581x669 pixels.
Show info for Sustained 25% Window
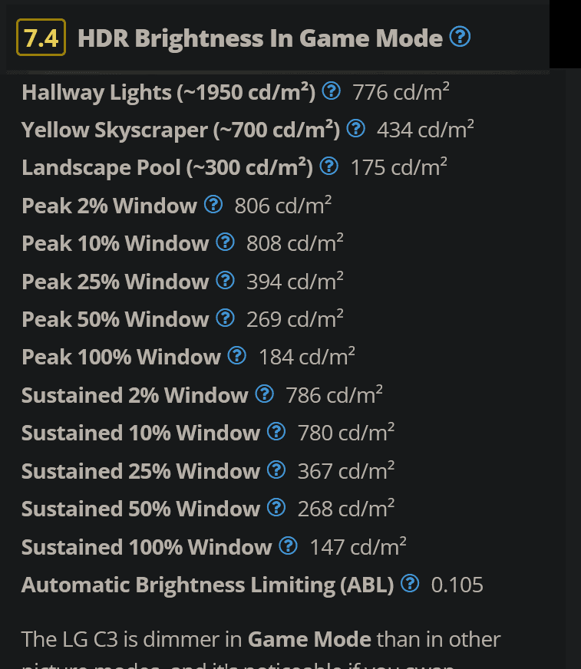click(276, 470)
